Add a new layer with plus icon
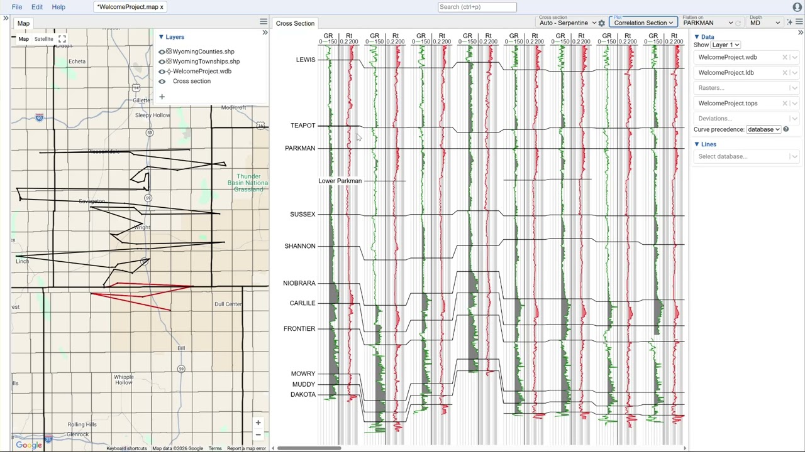The width and height of the screenshot is (805, 452). click(162, 97)
